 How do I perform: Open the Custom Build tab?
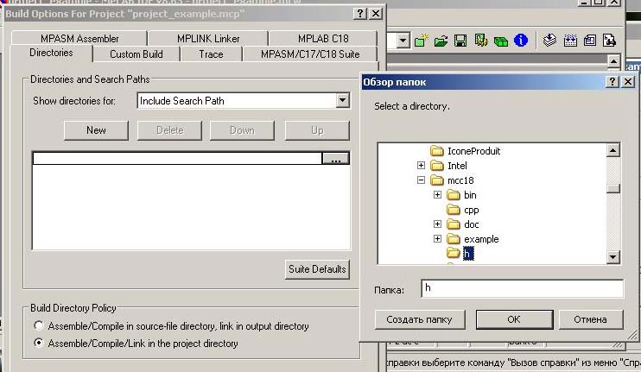tap(136, 54)
